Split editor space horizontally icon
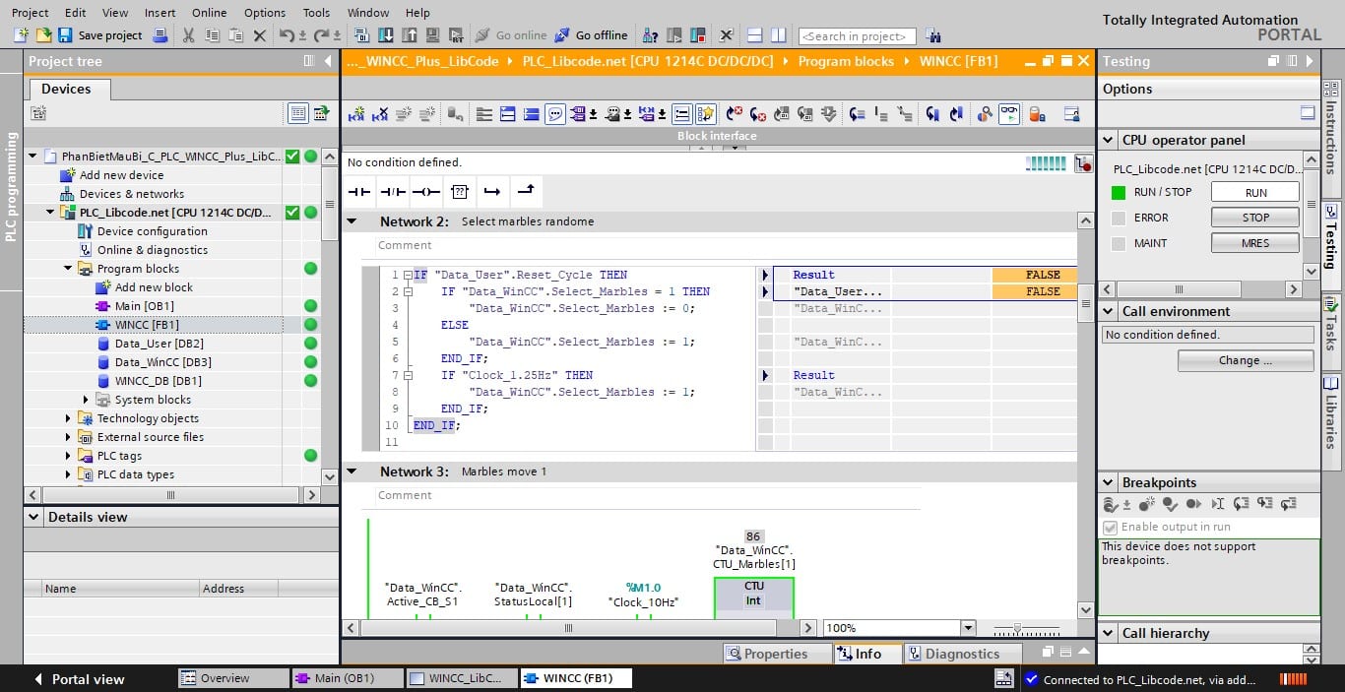Screen dimensions: 1345x692 click(754, 35)
